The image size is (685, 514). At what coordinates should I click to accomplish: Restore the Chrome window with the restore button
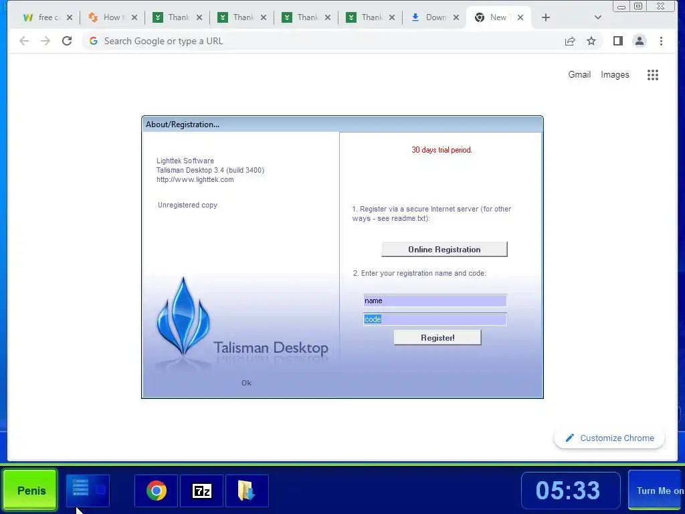click(638, 6)
